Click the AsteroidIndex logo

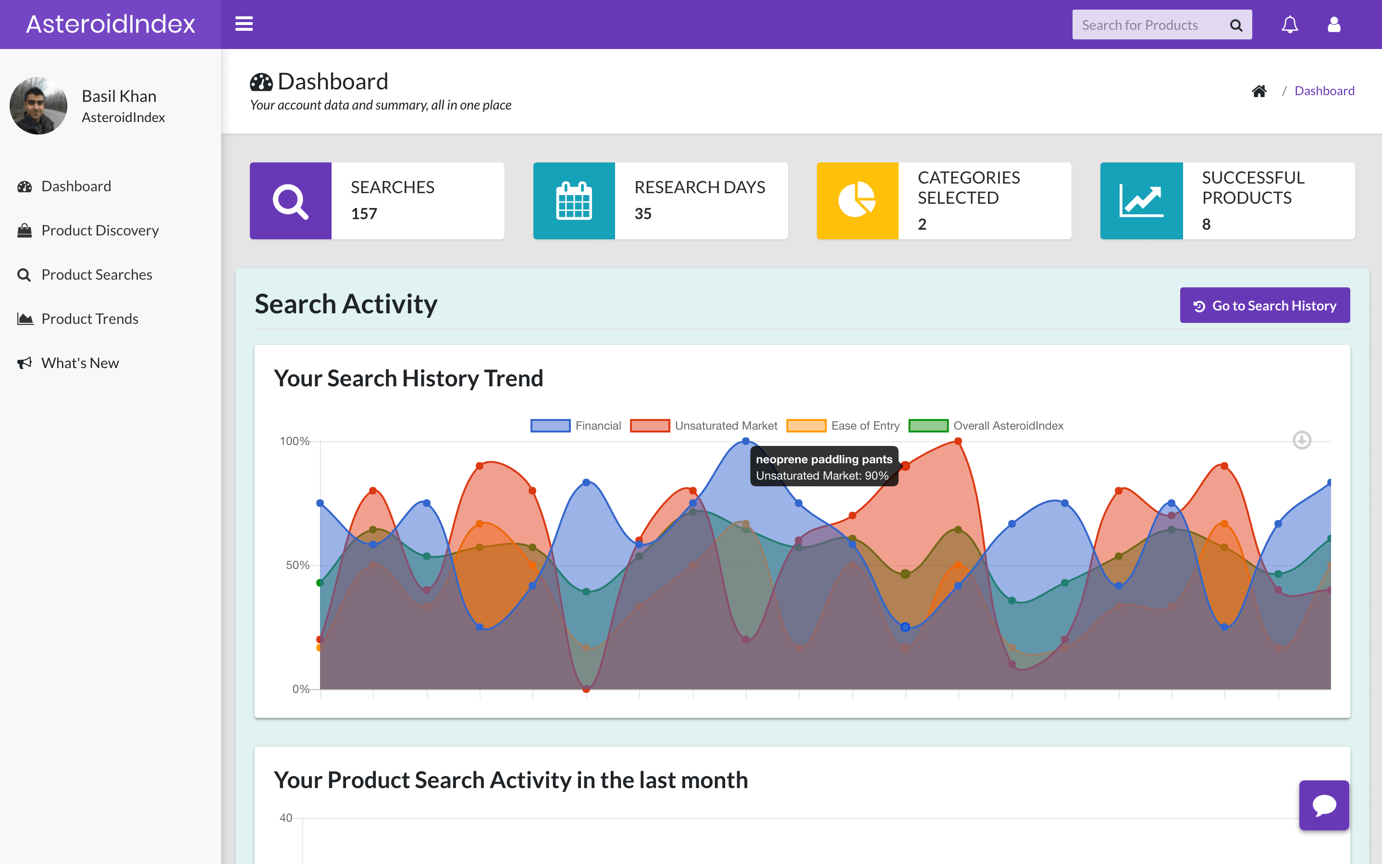pos(111,24)
